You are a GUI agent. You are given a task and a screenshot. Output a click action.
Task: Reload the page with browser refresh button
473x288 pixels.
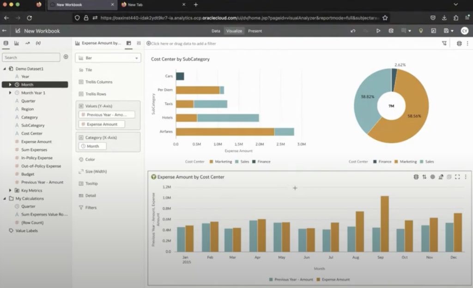tap(29, 18)
